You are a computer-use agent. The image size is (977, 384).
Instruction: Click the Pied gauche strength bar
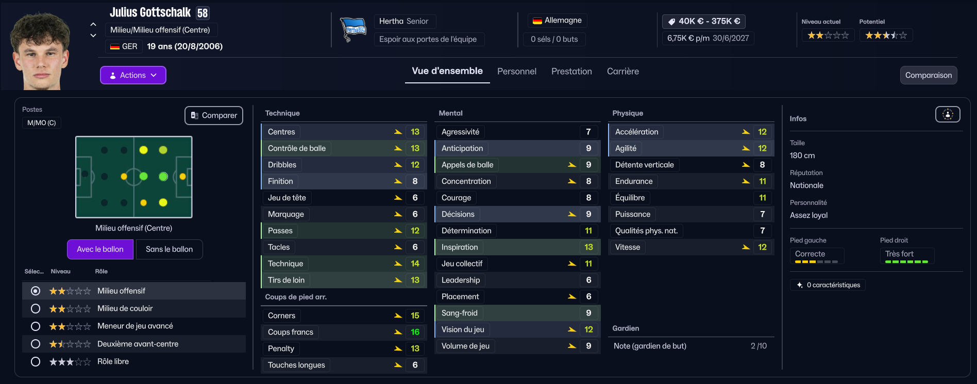click(x=816, y=262)
